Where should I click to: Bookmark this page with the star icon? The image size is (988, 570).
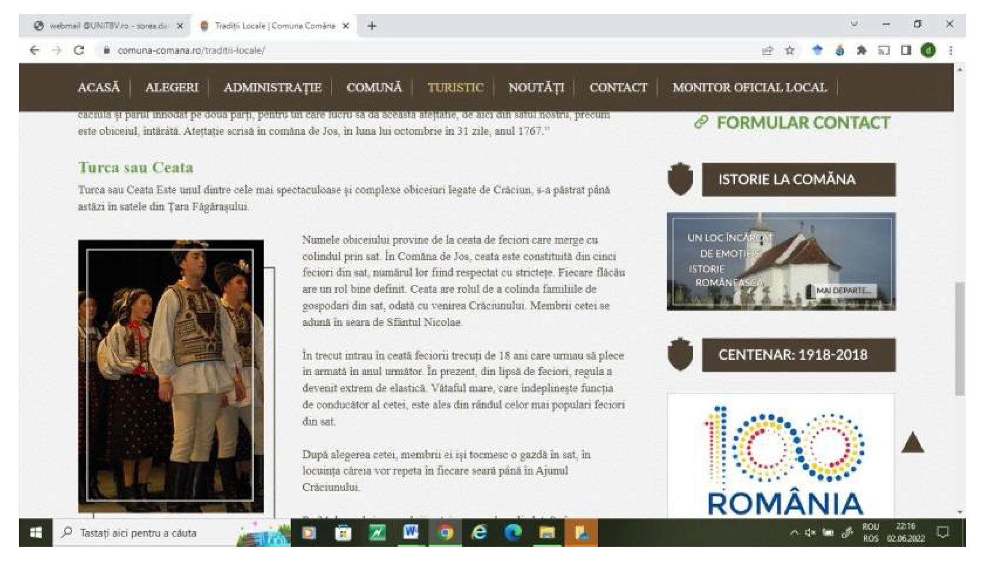(790, 50)
